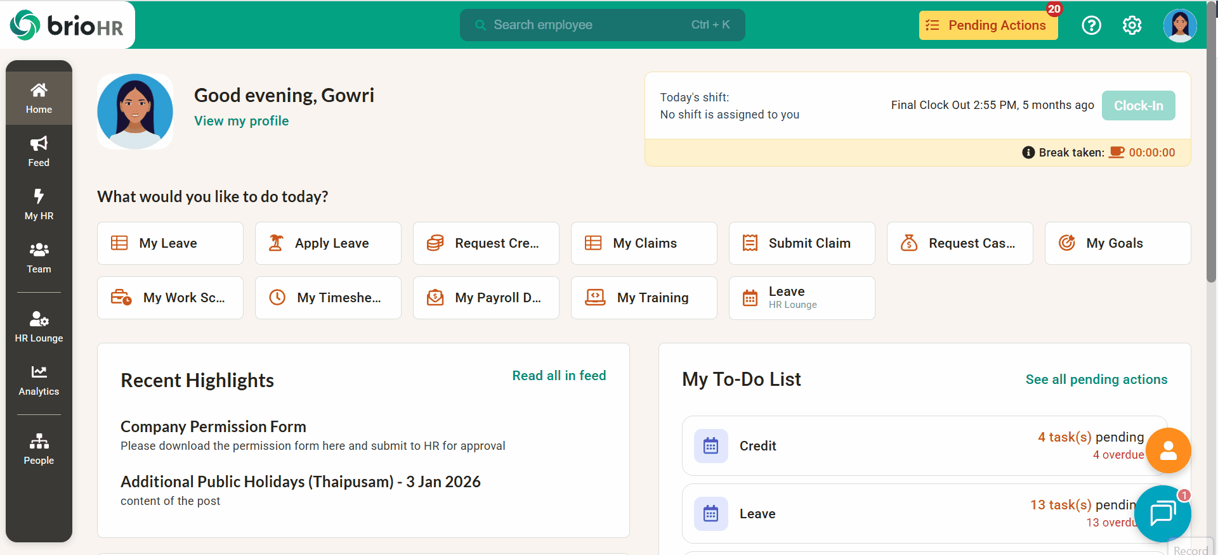1218x555 pixels.
Task: Click the Apply Leave palm tree icon
Action: (276, 243)
